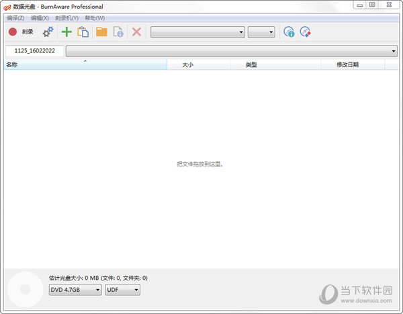Open the 编译(Z) menu
Viewport: 403px width, 314px height.
click(x=15, y=18)
